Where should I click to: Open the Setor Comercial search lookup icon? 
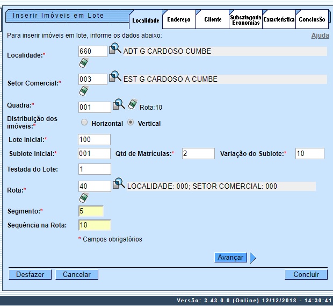tap(115, 77)
